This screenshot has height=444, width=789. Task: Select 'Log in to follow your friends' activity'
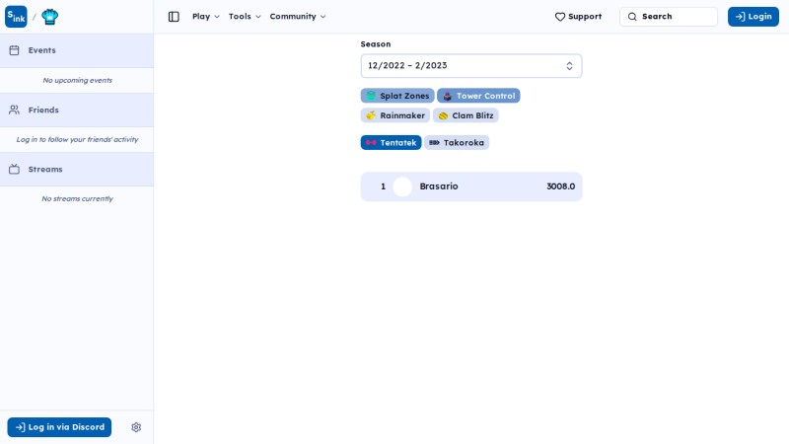pyautogui.click(x=78, y=139)
